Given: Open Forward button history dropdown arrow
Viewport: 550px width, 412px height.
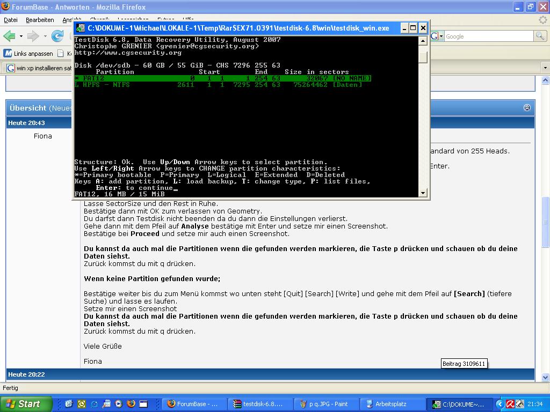Looking at the screenshot, I should tap(45, 36).
